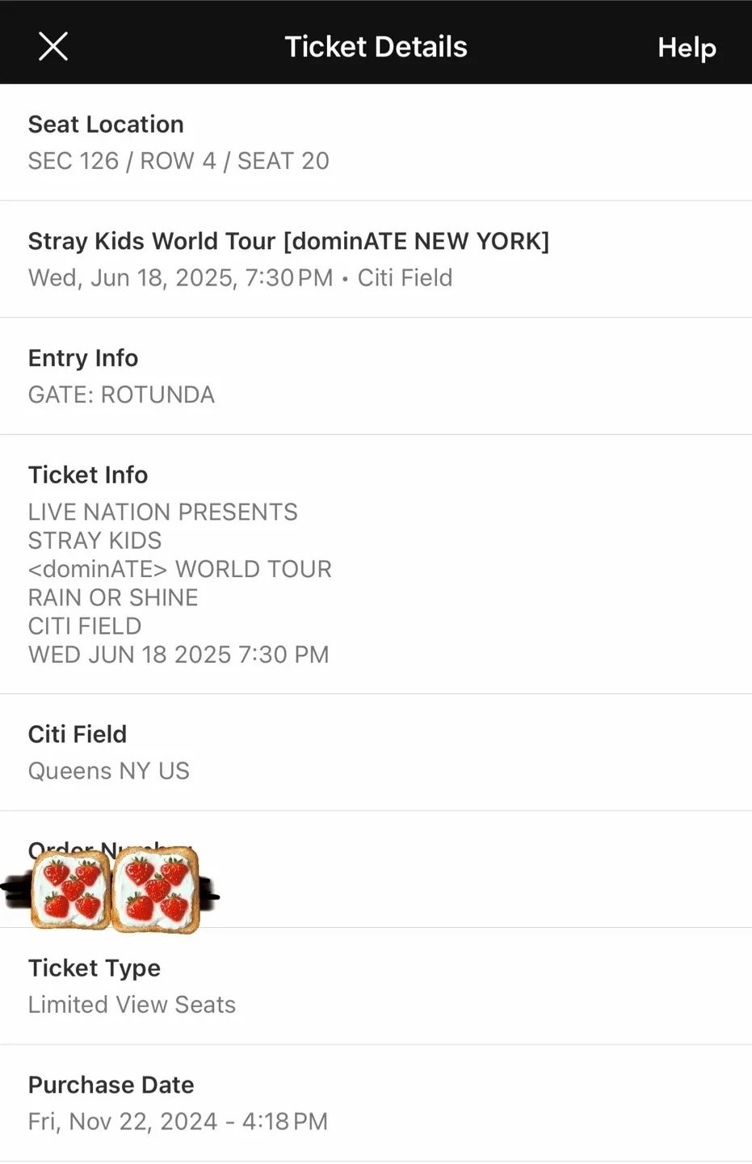Tap the right strawberry toast sticker
Image resolution: width=752 pixels, height=1164 pixels.
pos(155,890)
